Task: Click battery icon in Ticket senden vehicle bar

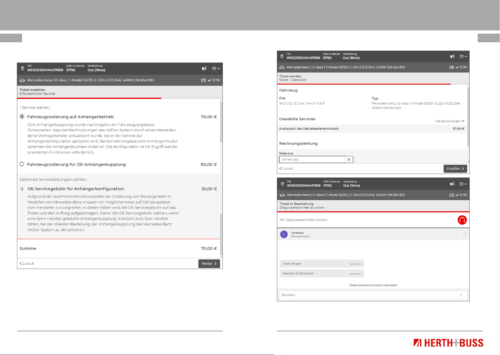Action: [x=452, y=67]
